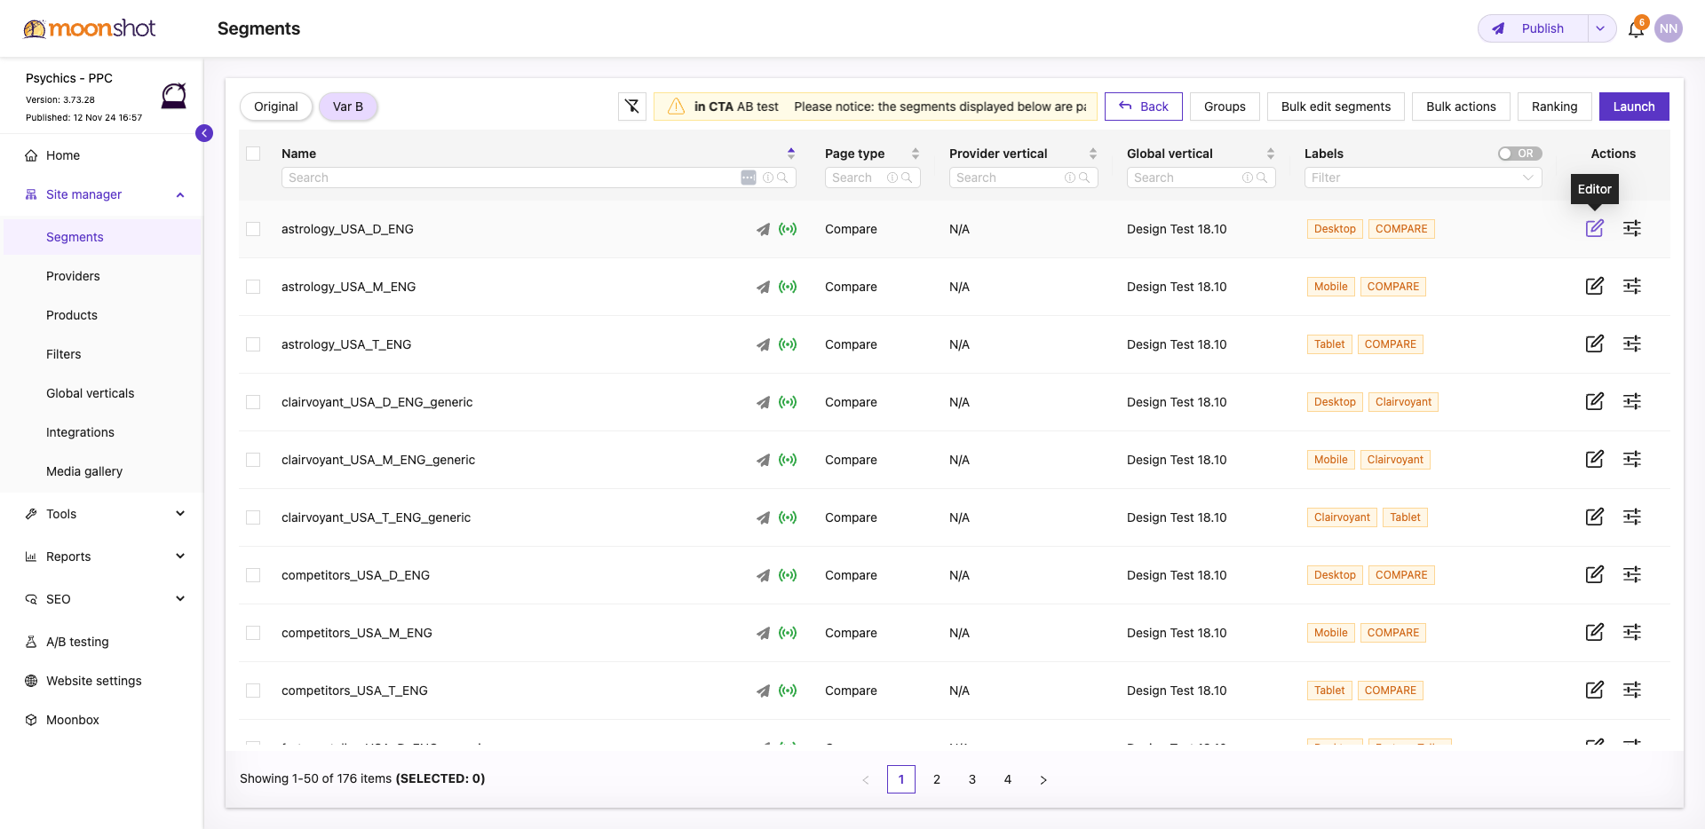This screenshot has width=1705, height=829.
Task: Open the editor for clairvoyant_USA_D_ENG_generic
Action: tap(1595, 401)
